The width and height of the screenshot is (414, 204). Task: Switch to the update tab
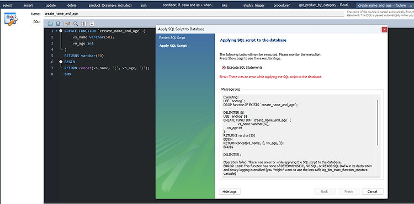(51, 5)
